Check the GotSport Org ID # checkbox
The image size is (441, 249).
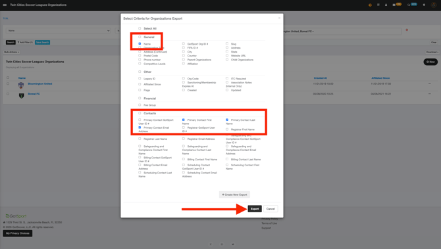[184, 43]
